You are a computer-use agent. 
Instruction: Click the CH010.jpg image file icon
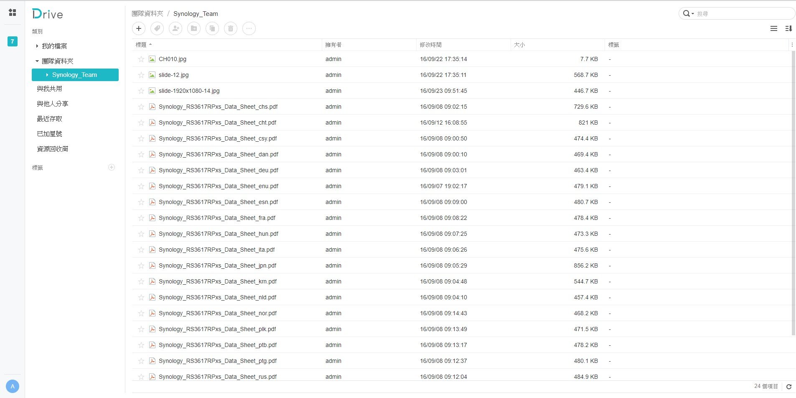click(152, 59)
